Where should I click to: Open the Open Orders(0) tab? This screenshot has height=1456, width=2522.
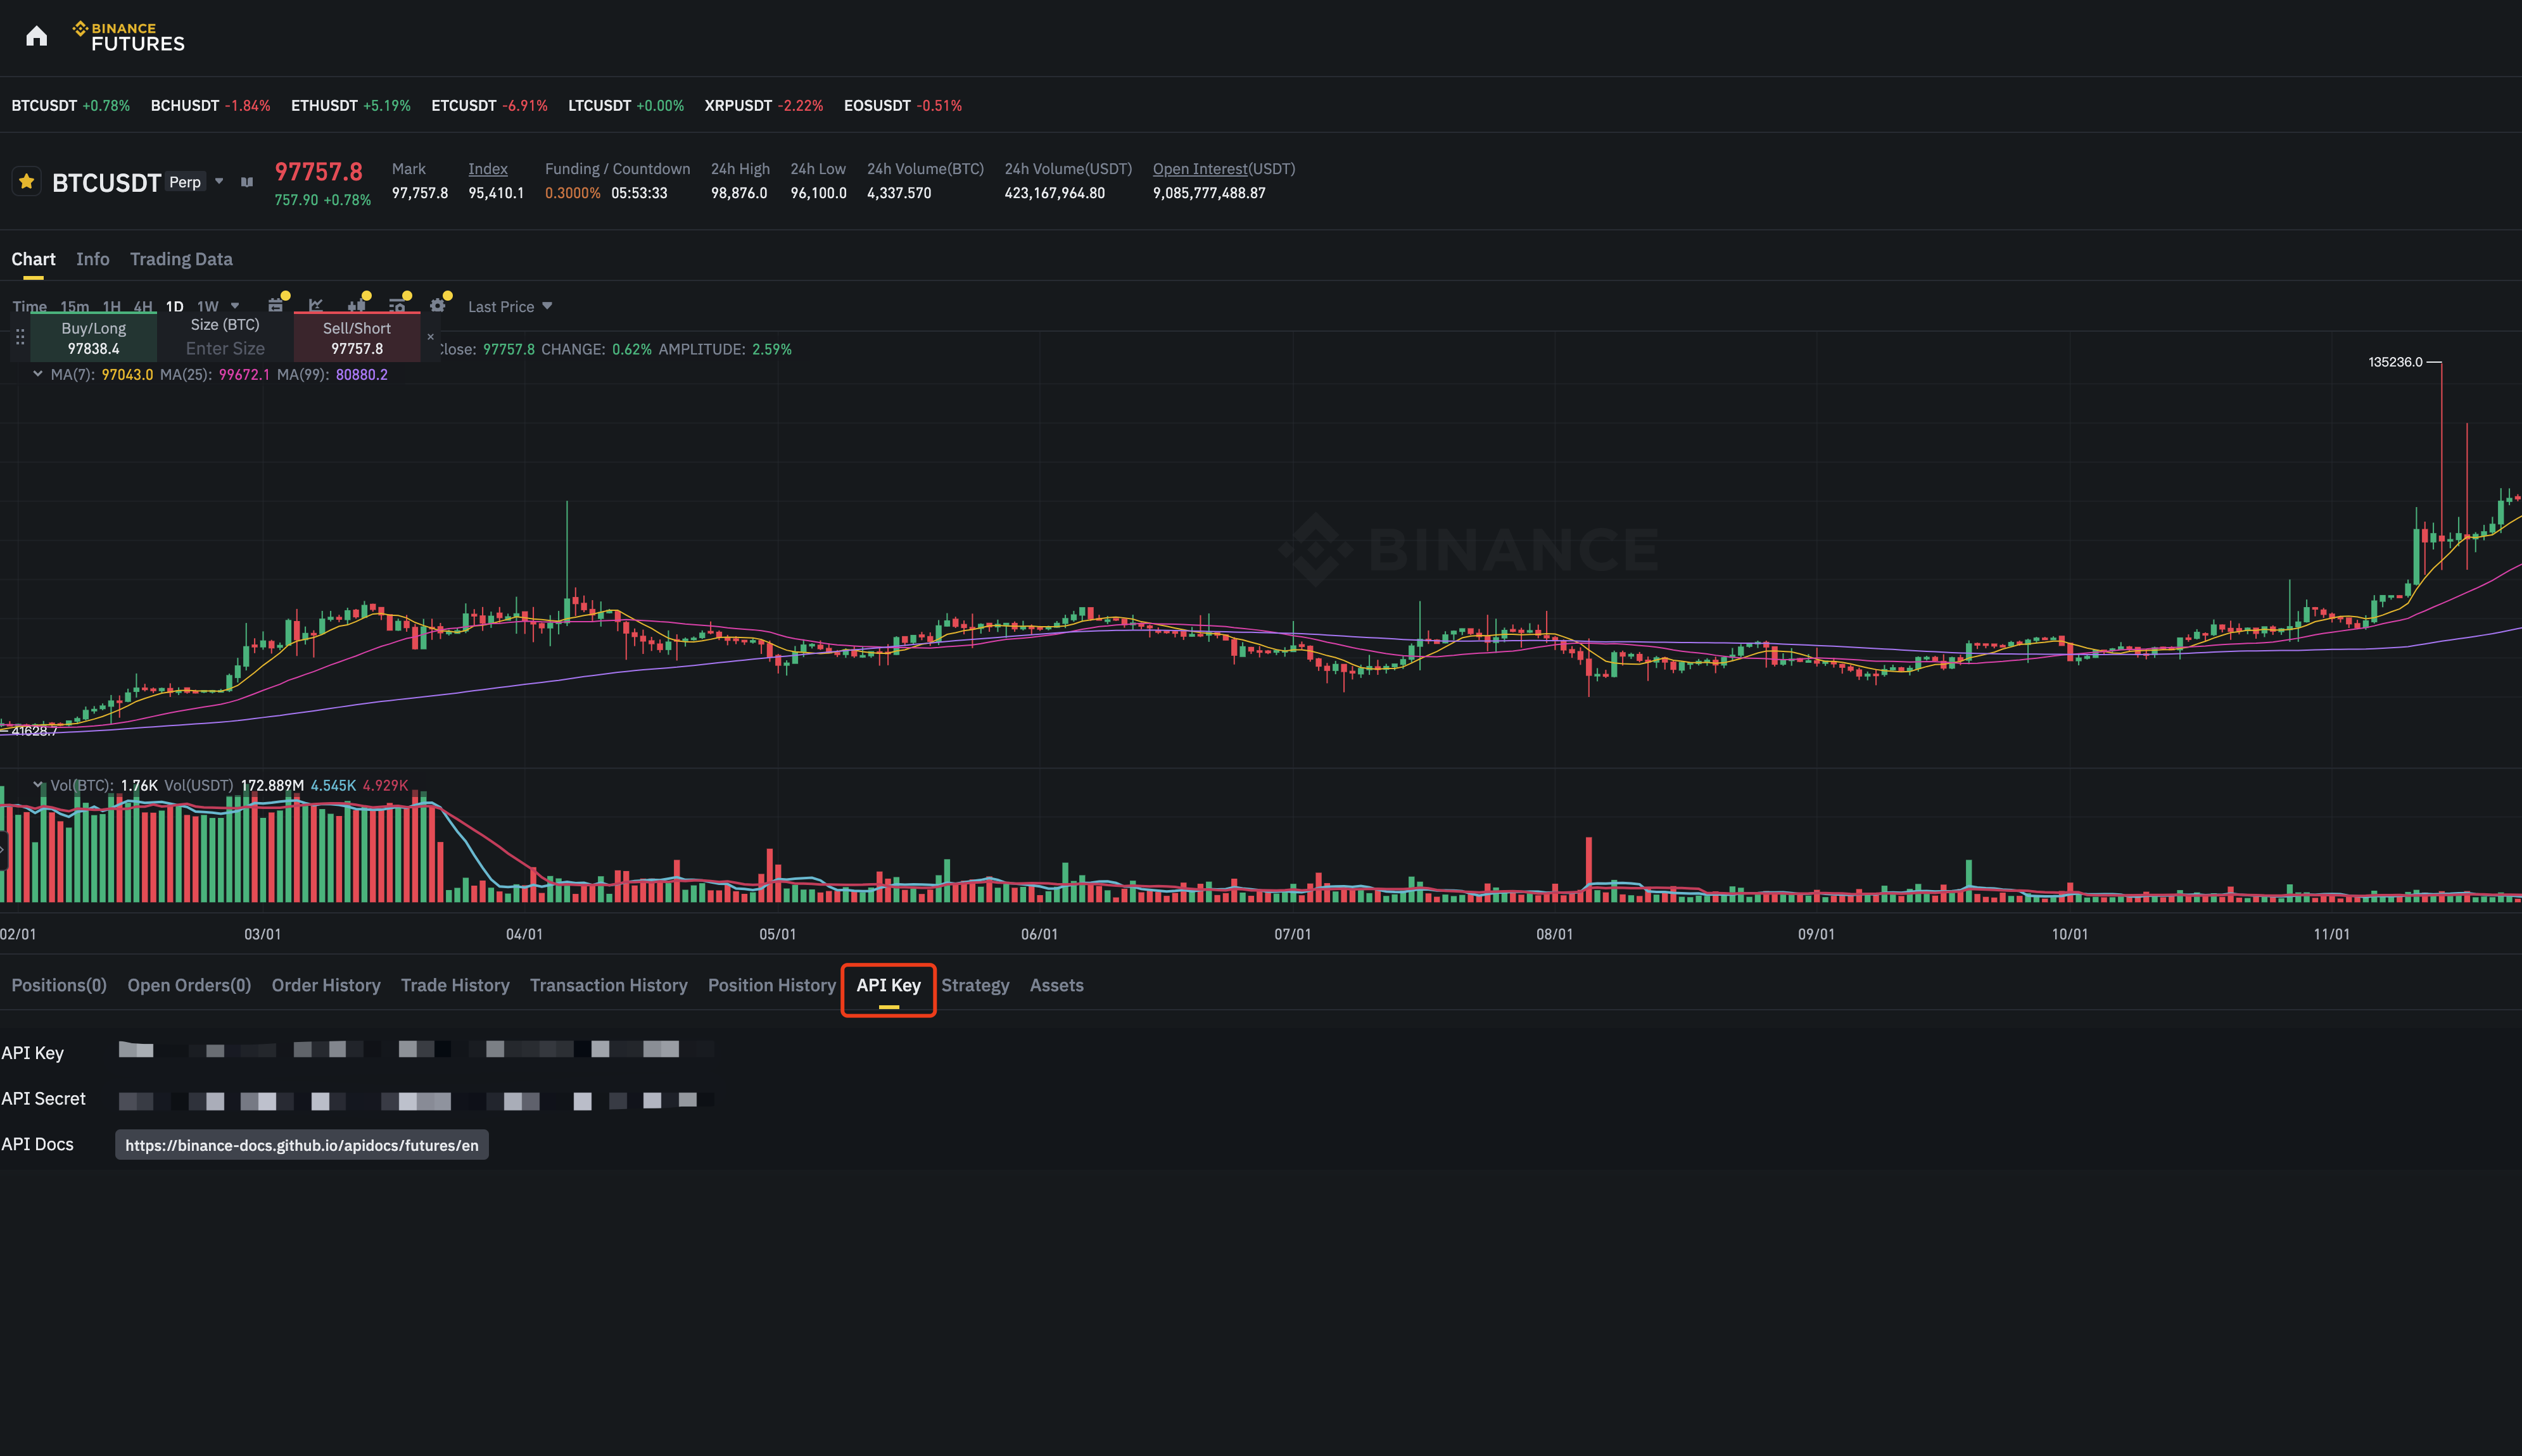tap(189, 986)
